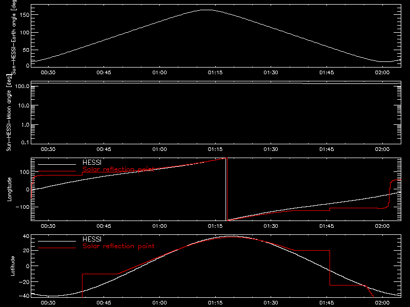Click red legend line in Longitude plot
The height and width of the screenshot is (307, 410).
[57, 171]
